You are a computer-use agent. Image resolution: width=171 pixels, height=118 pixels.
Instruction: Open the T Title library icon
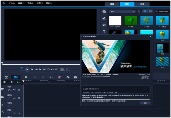pos(104,32)
